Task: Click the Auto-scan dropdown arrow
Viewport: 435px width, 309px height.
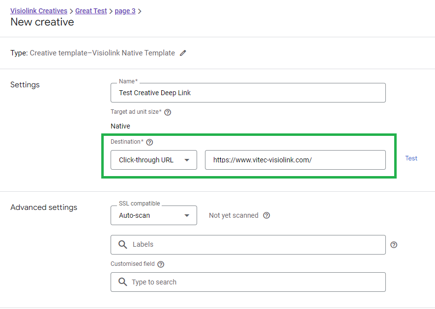Action: 187,215
